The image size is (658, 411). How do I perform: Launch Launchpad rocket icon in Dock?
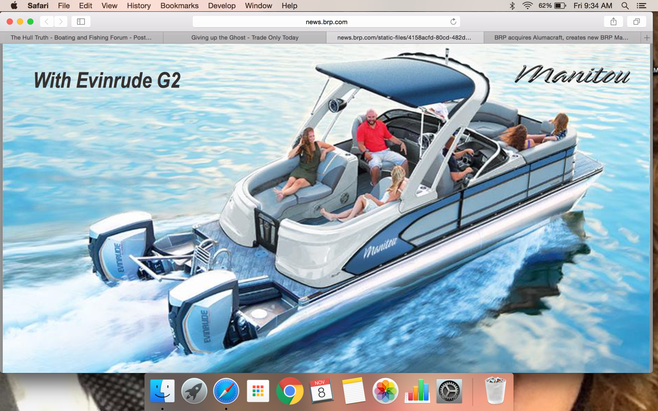coord(194,391)
